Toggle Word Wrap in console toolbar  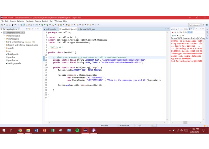(x=186, y=32)
